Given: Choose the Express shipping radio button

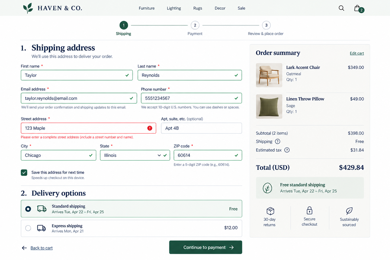Looking at the screenshot, I should point(28,228).
